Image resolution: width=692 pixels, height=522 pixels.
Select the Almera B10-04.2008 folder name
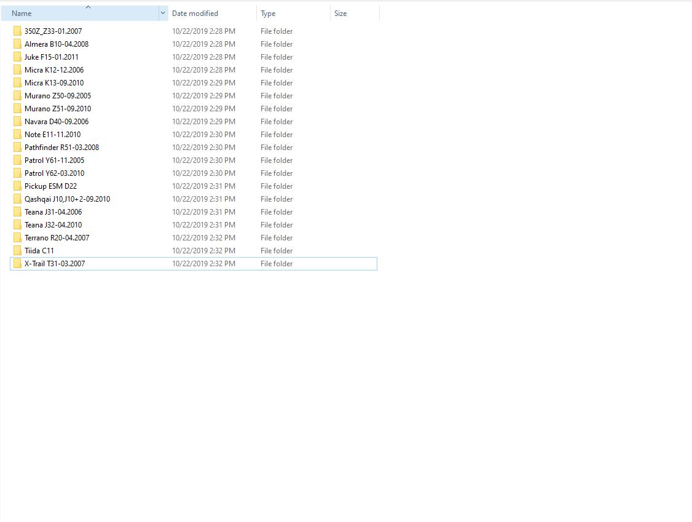[57, 44]
